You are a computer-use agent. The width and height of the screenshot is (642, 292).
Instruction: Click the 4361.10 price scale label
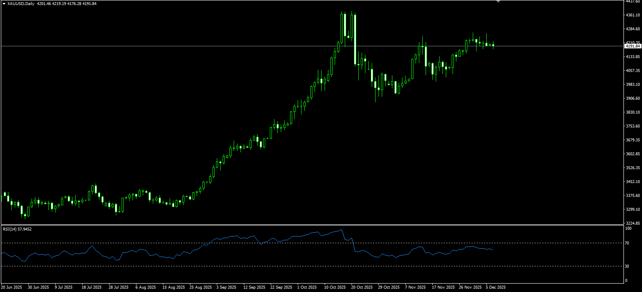(633, 15)
